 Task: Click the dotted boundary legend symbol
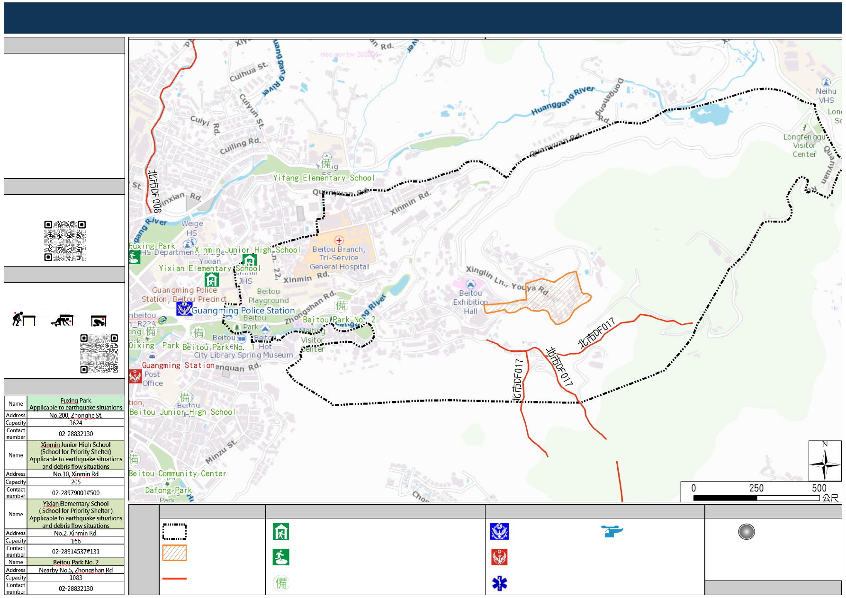coord(174,532)
